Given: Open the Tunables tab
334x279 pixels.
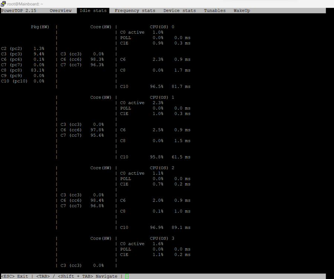Looking at the screenshot, I should [x=215, y=11].
